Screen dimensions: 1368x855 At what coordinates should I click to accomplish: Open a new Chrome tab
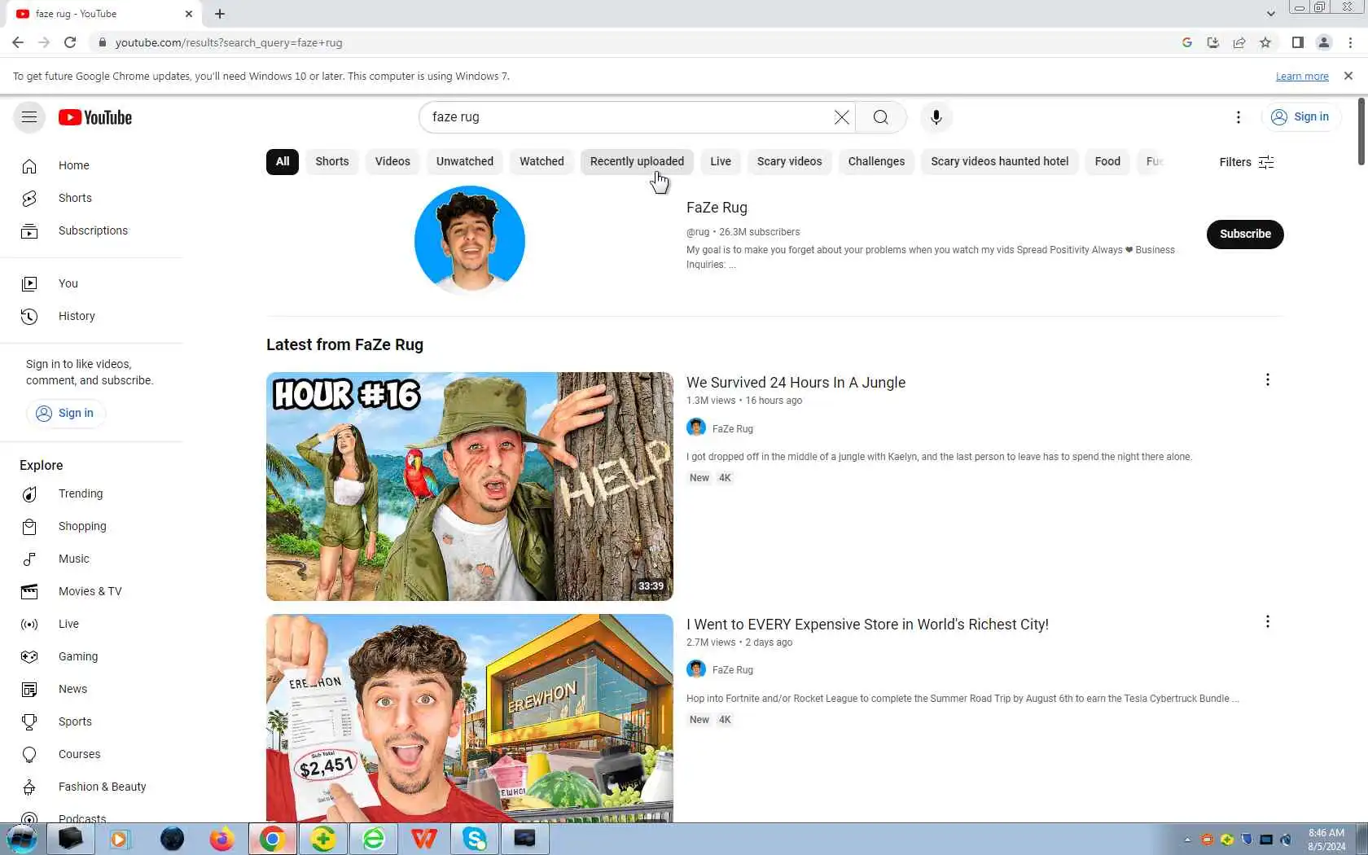(x=220, y=14)
